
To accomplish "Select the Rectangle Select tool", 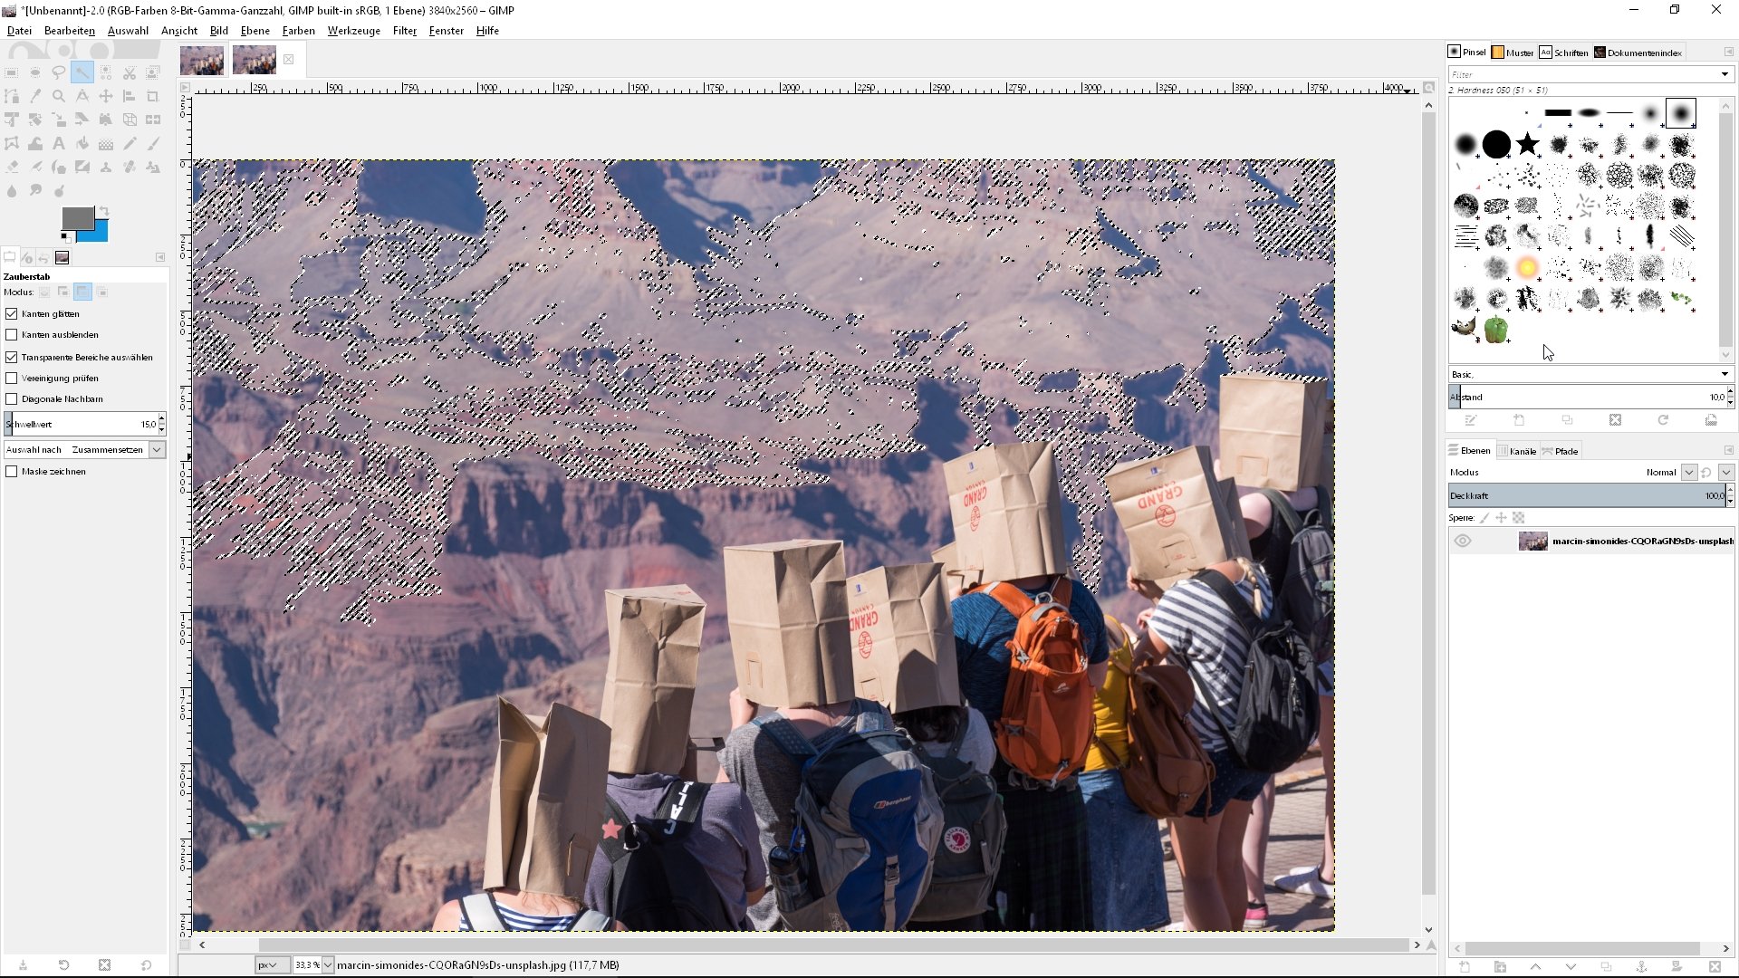I will (12, 72).
